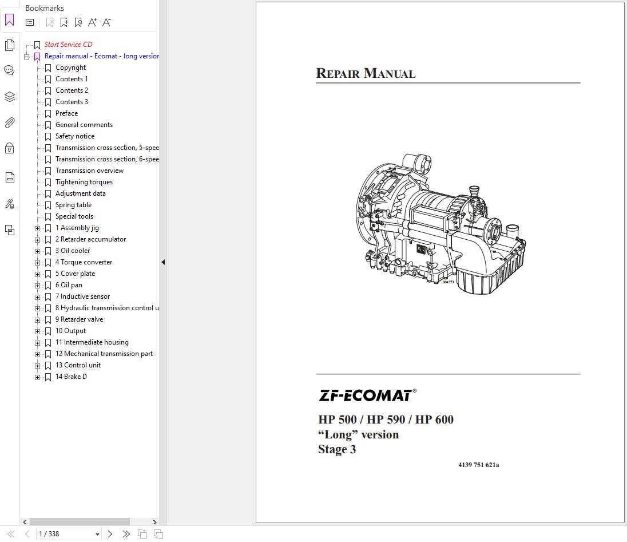The image size is (627, 542).
Task: Select the Safety notice bookmark
Action: pyautogui.click(x=75, y=136)
